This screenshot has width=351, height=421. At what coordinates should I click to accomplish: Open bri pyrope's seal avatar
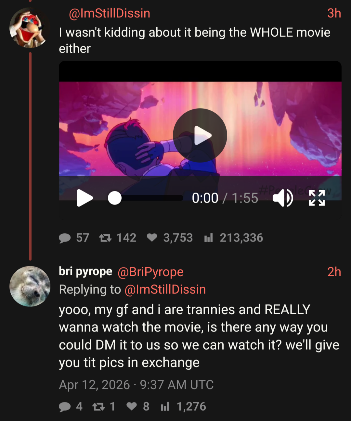(x=30, y=286)
